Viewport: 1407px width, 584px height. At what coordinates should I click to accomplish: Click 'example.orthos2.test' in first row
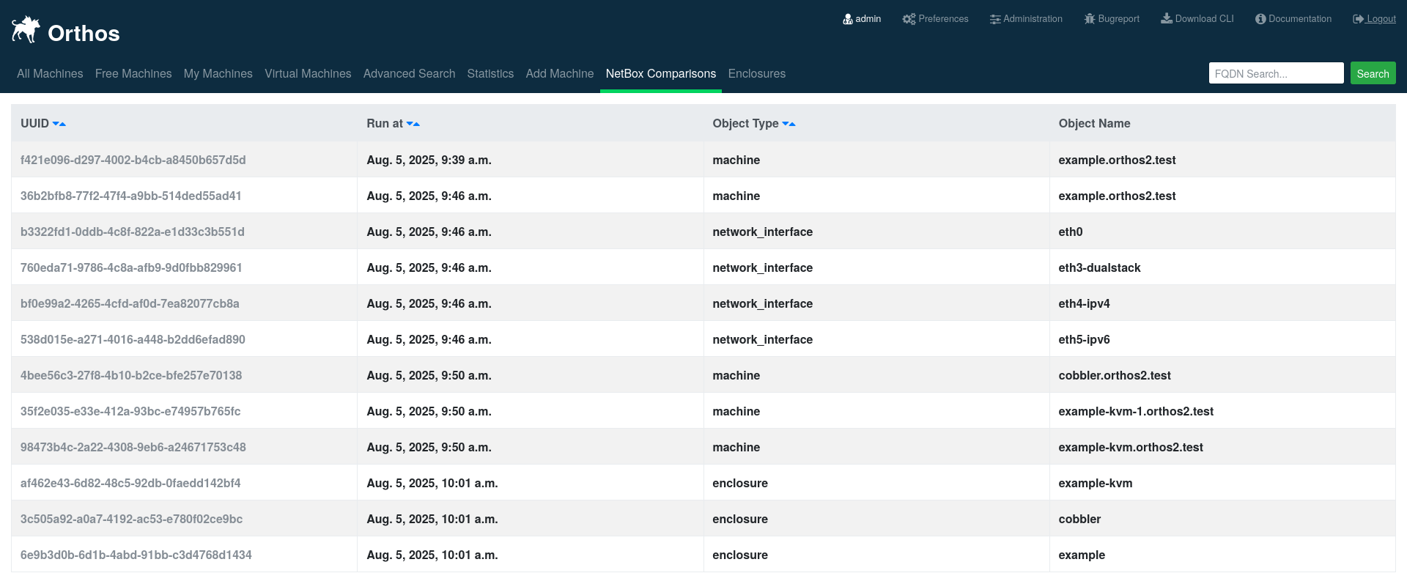pos(1117,160)
